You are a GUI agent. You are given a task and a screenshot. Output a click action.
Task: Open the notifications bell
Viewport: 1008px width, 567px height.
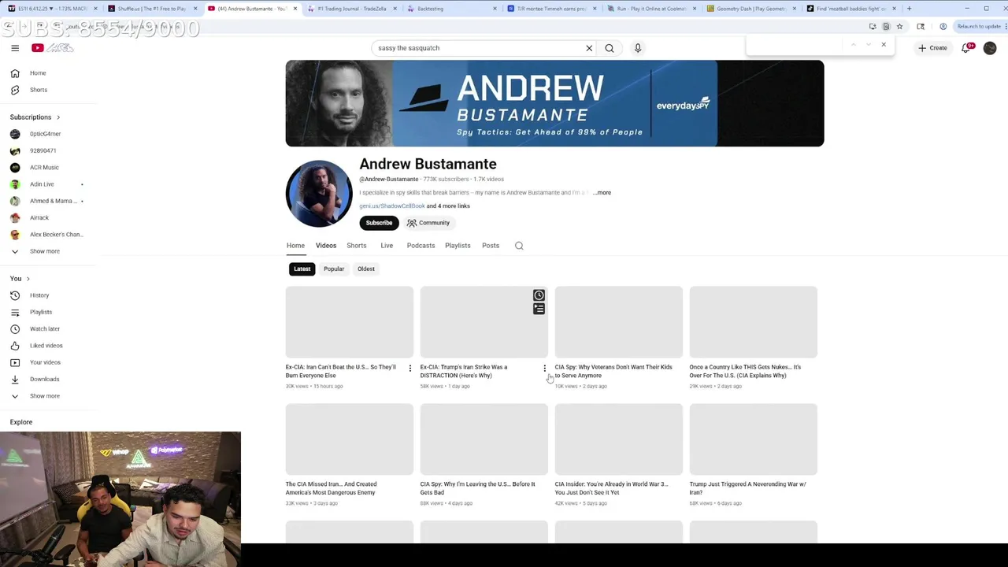[x=966, y=48]
